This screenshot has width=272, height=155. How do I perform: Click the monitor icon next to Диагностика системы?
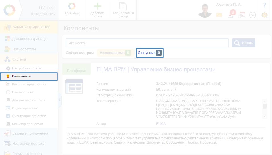8,100
